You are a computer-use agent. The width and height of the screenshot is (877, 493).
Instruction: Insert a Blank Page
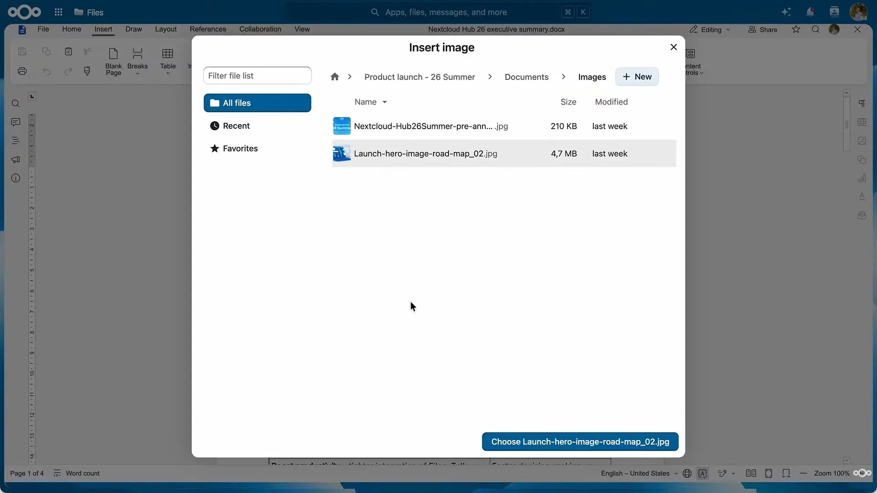[113, 61]
